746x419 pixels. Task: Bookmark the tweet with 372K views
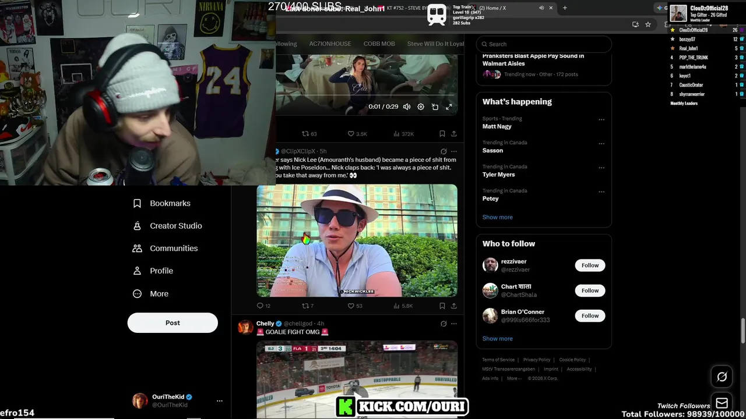tap(442, 134)
